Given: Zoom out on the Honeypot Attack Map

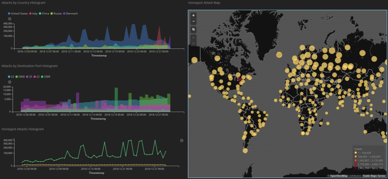Looking at the screenshot, I should (194, 21).
